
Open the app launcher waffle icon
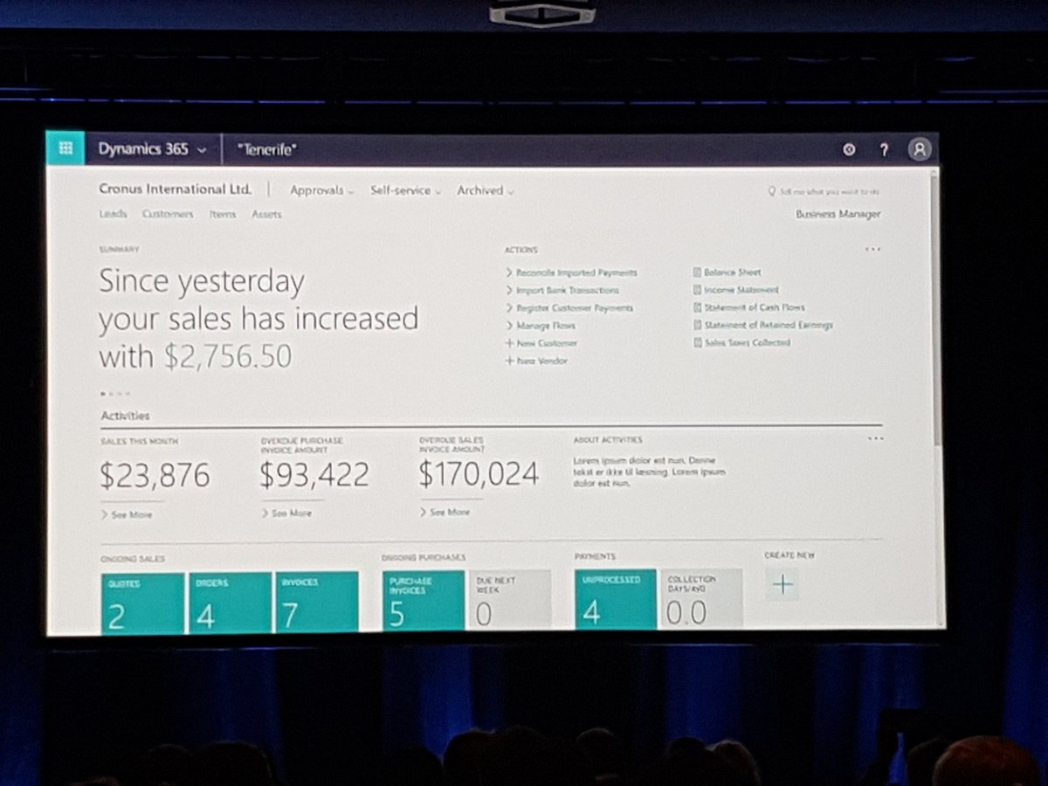[65, 148]
